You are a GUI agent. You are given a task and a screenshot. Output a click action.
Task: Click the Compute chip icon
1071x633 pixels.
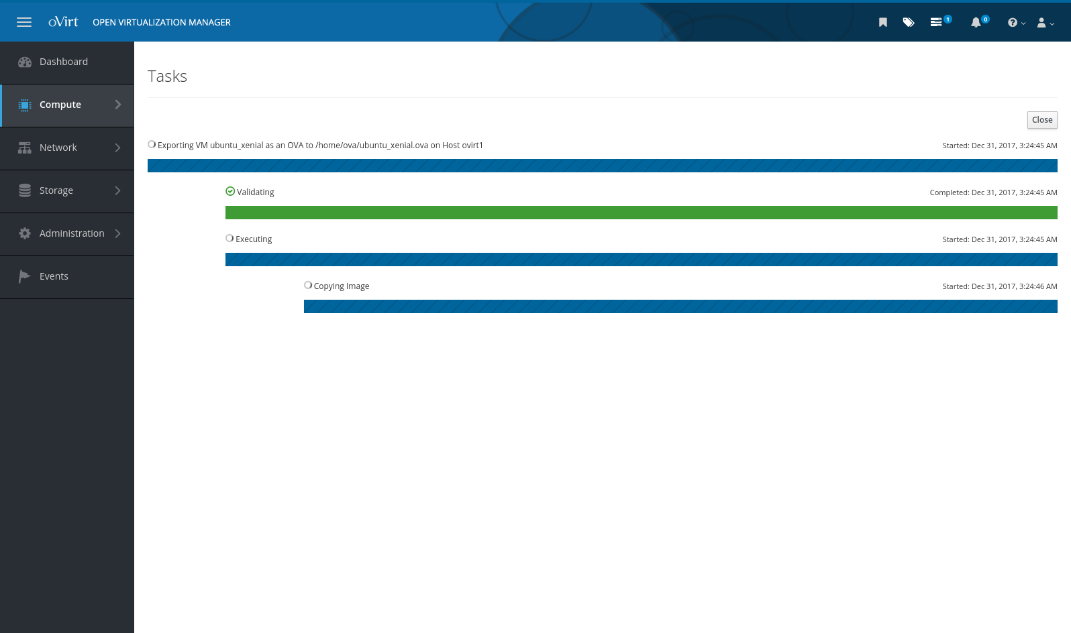point(25,105)
